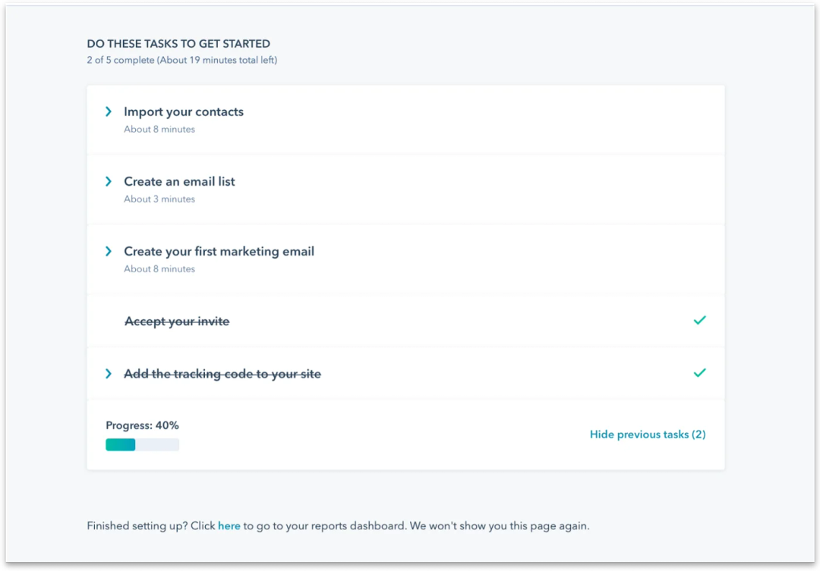The height and width of the screenshot is (571, 820).
Task: Select Add the tracking code to your site
Action: pyautogui.click(x=222, y=374)
